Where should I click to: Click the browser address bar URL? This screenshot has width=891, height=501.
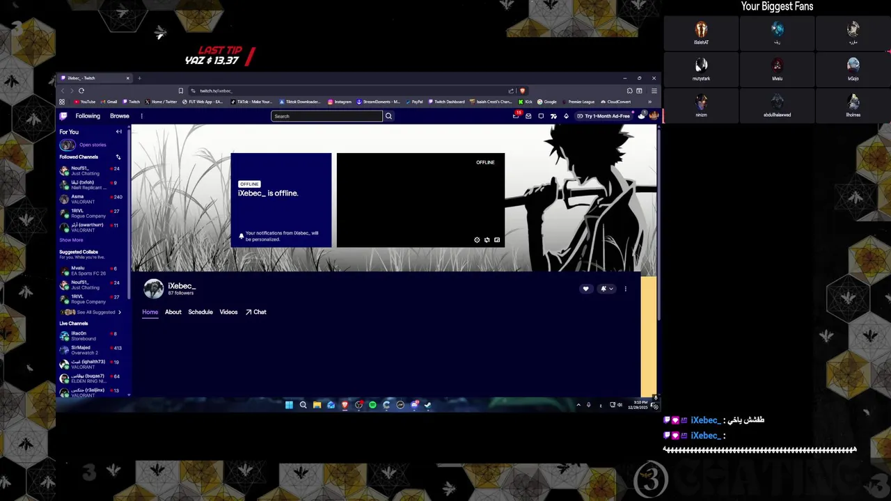pos(216,90)
